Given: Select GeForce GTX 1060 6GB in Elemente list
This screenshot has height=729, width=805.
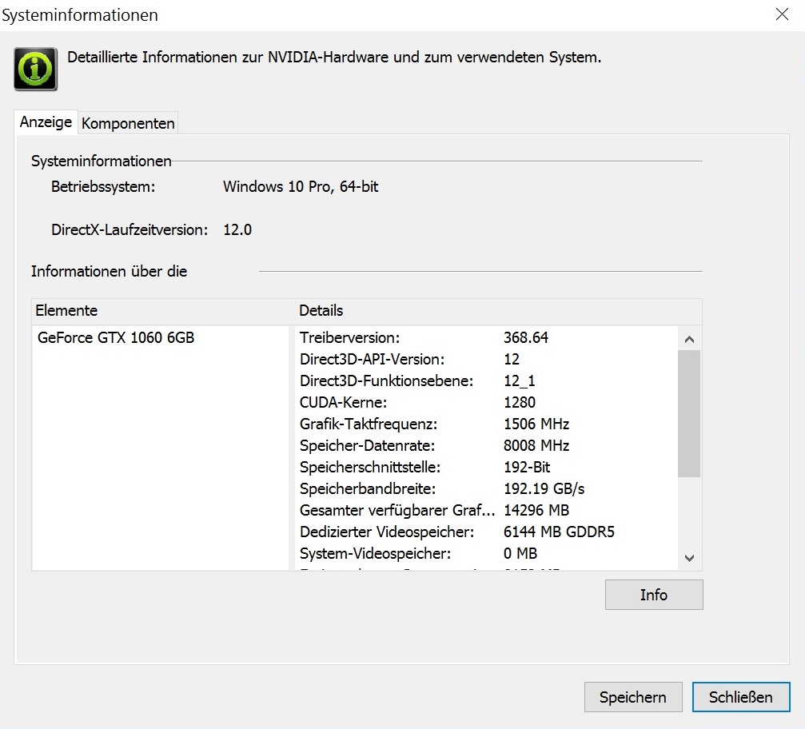Looking at the screenshot, I should (116, 337).
